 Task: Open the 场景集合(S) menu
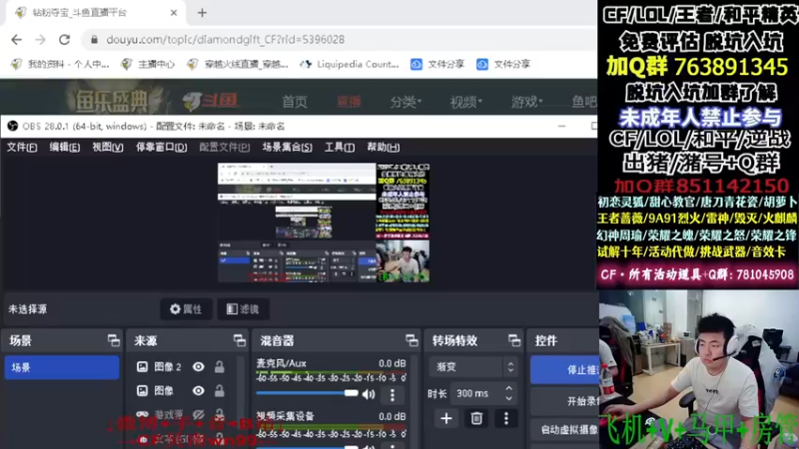(x=287, y=147)
